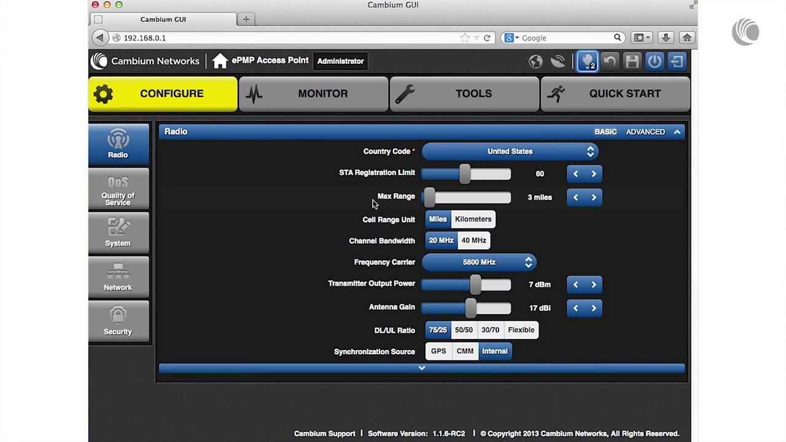This screenshot has height=442, width=786.
Task: Select 20 MHz channel bandwidth
Action: pyautogui.click(x=441, y=241)
